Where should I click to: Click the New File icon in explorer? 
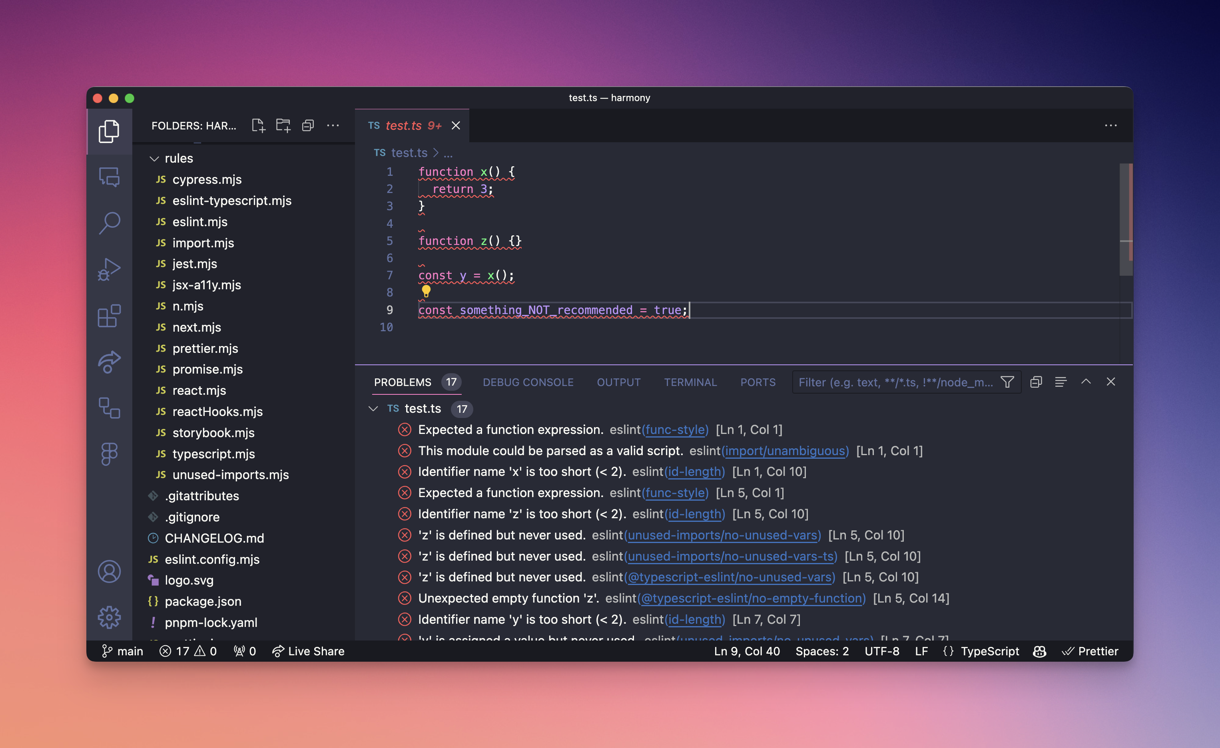tap(259, 126)
